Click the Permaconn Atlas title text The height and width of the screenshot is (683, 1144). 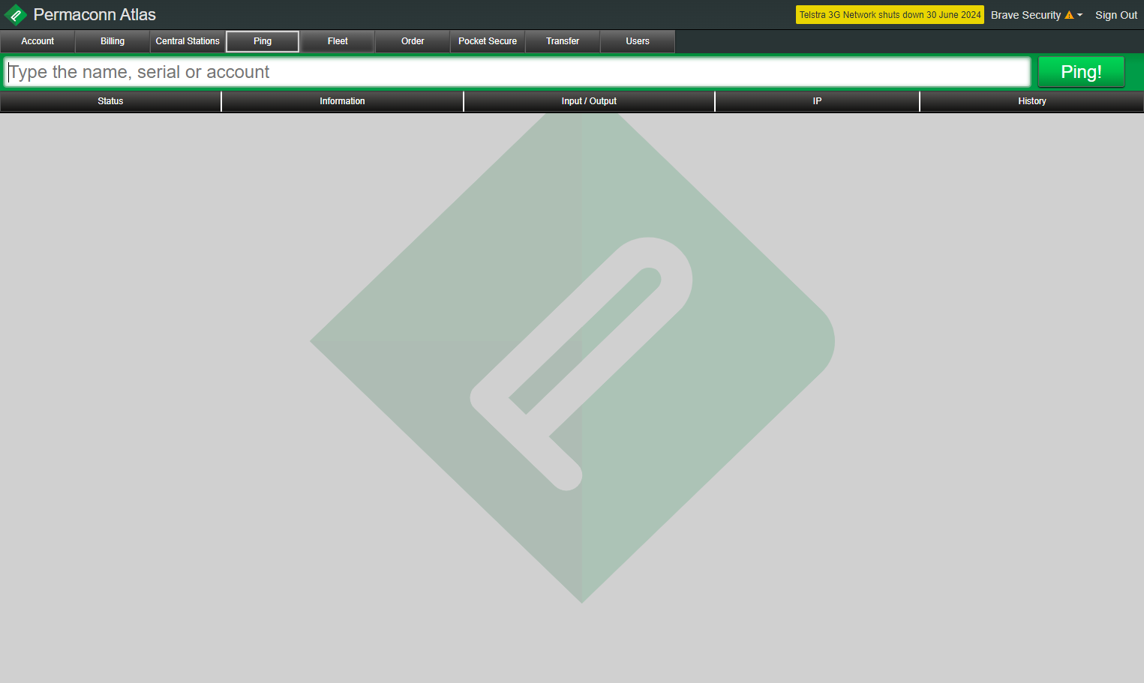95,15
